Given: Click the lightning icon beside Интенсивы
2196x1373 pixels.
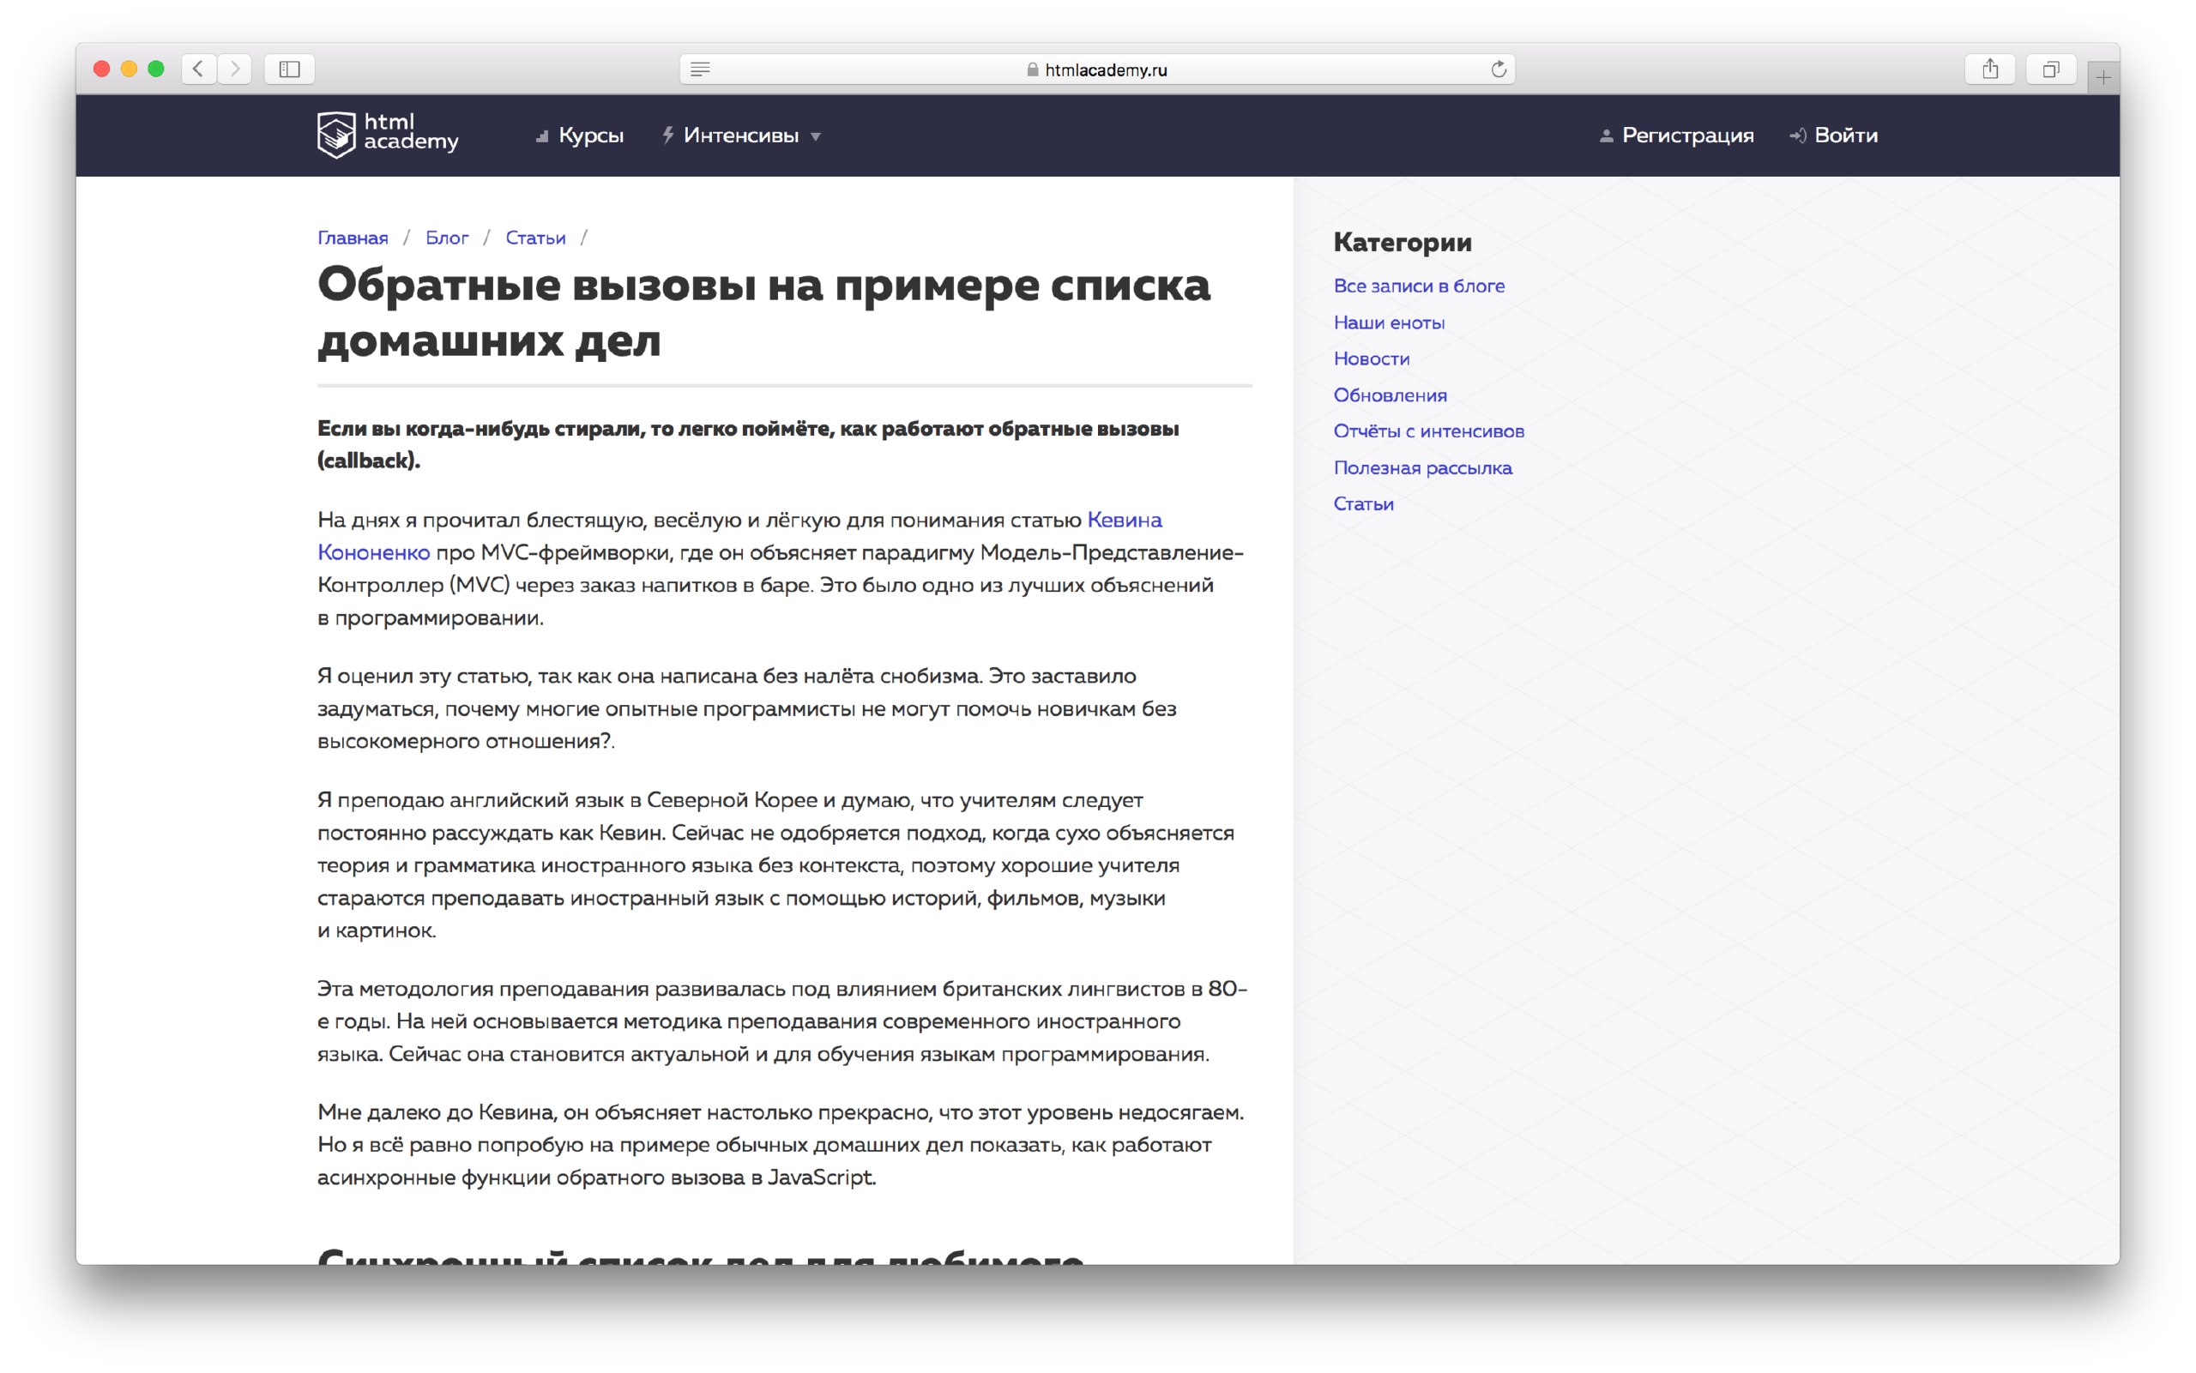Looking at the screenshot, I should (667, 135).
